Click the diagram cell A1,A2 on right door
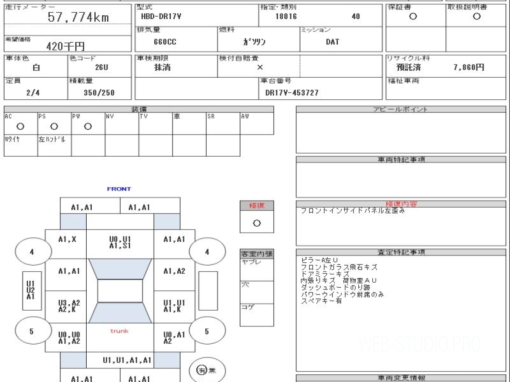 point(174,275)
